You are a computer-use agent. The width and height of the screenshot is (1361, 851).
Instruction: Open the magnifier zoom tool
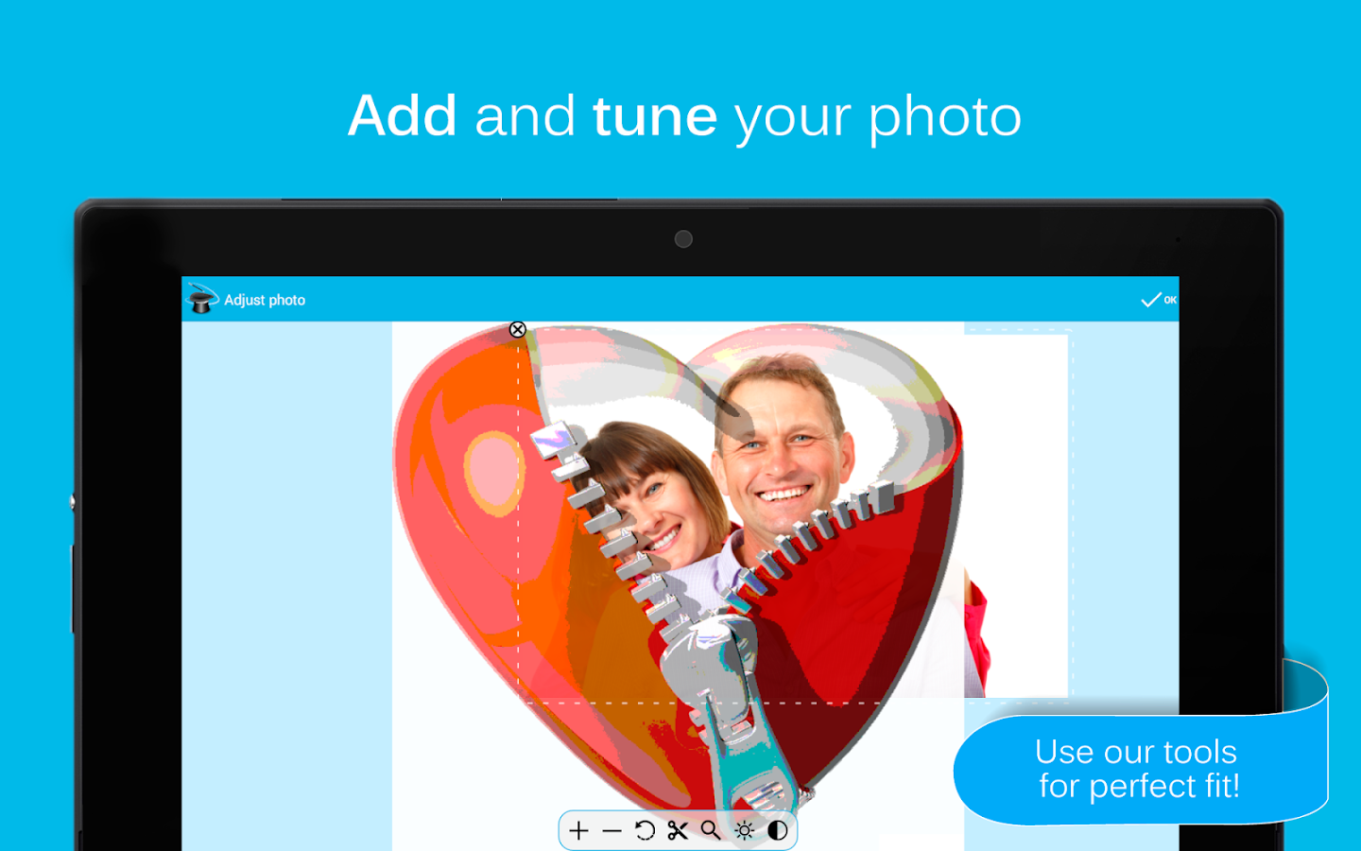click(712, 830)
